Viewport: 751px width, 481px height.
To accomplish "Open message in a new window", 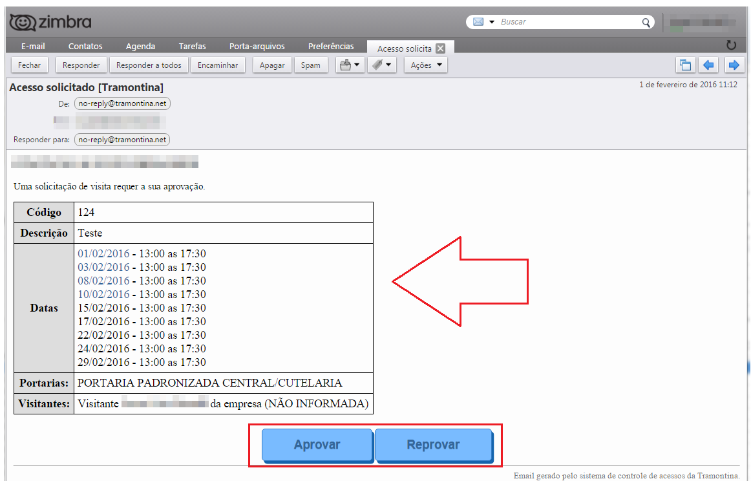I will pos(684,65).
